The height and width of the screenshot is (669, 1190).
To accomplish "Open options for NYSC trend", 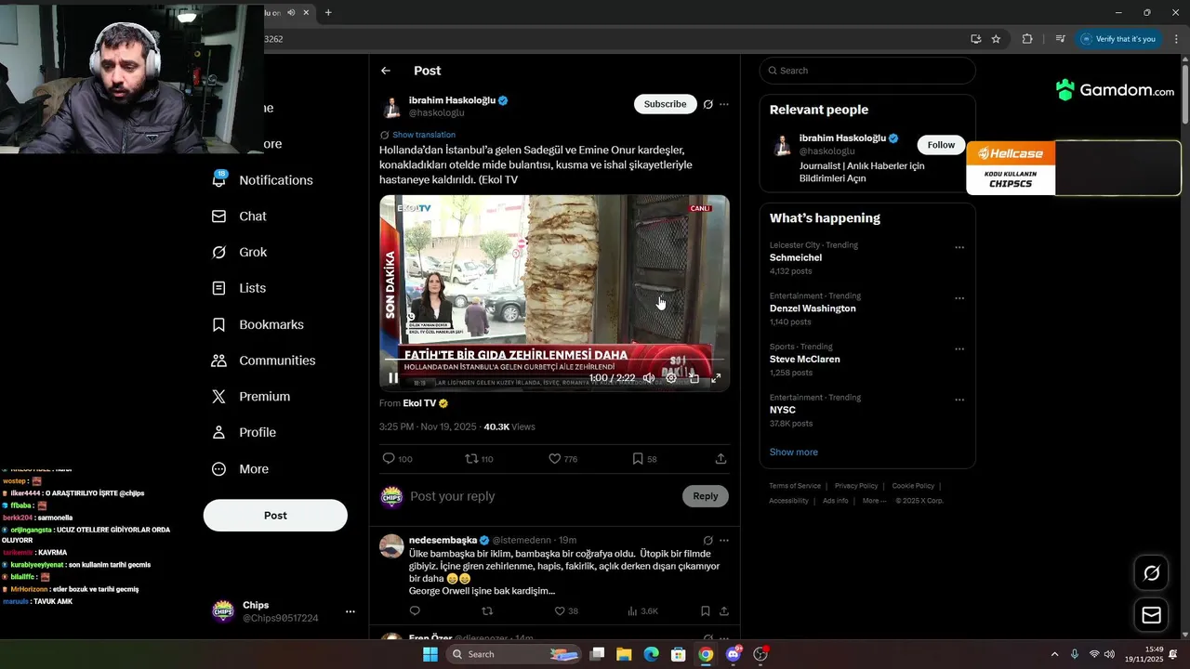I will pos(959,400).
